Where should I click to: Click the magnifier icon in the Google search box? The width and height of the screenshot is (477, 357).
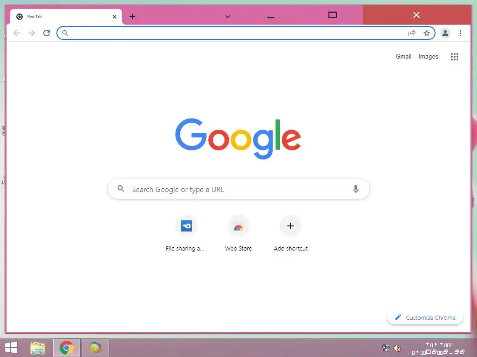(121, 189)
